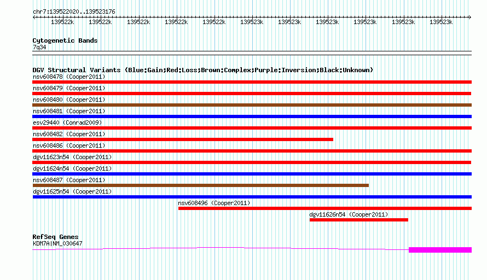Click the right arrow end of ruler
The image size is (487, 280).
[x=470, y=17]
